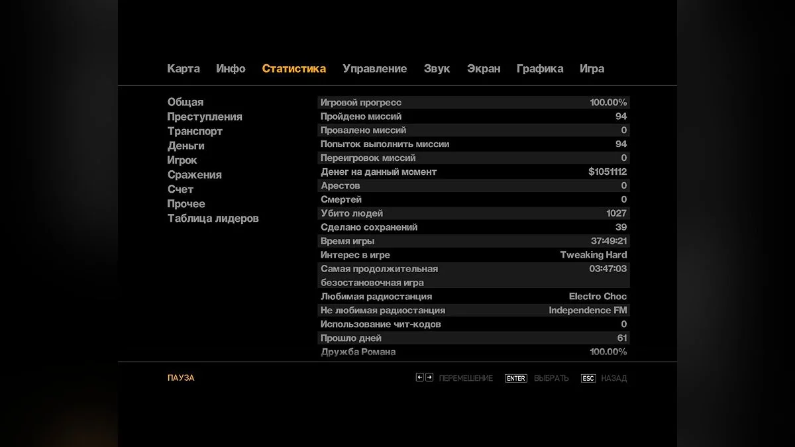Open the Сражения statistics section
This screenshot has width=795, height=447.
pyautogui.click(x=195, y=174)
